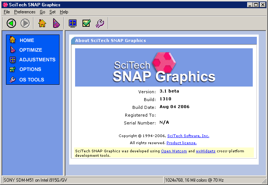Click the serial number value N/A
Viewport: 268px width, 185px height.
point(164,122)
